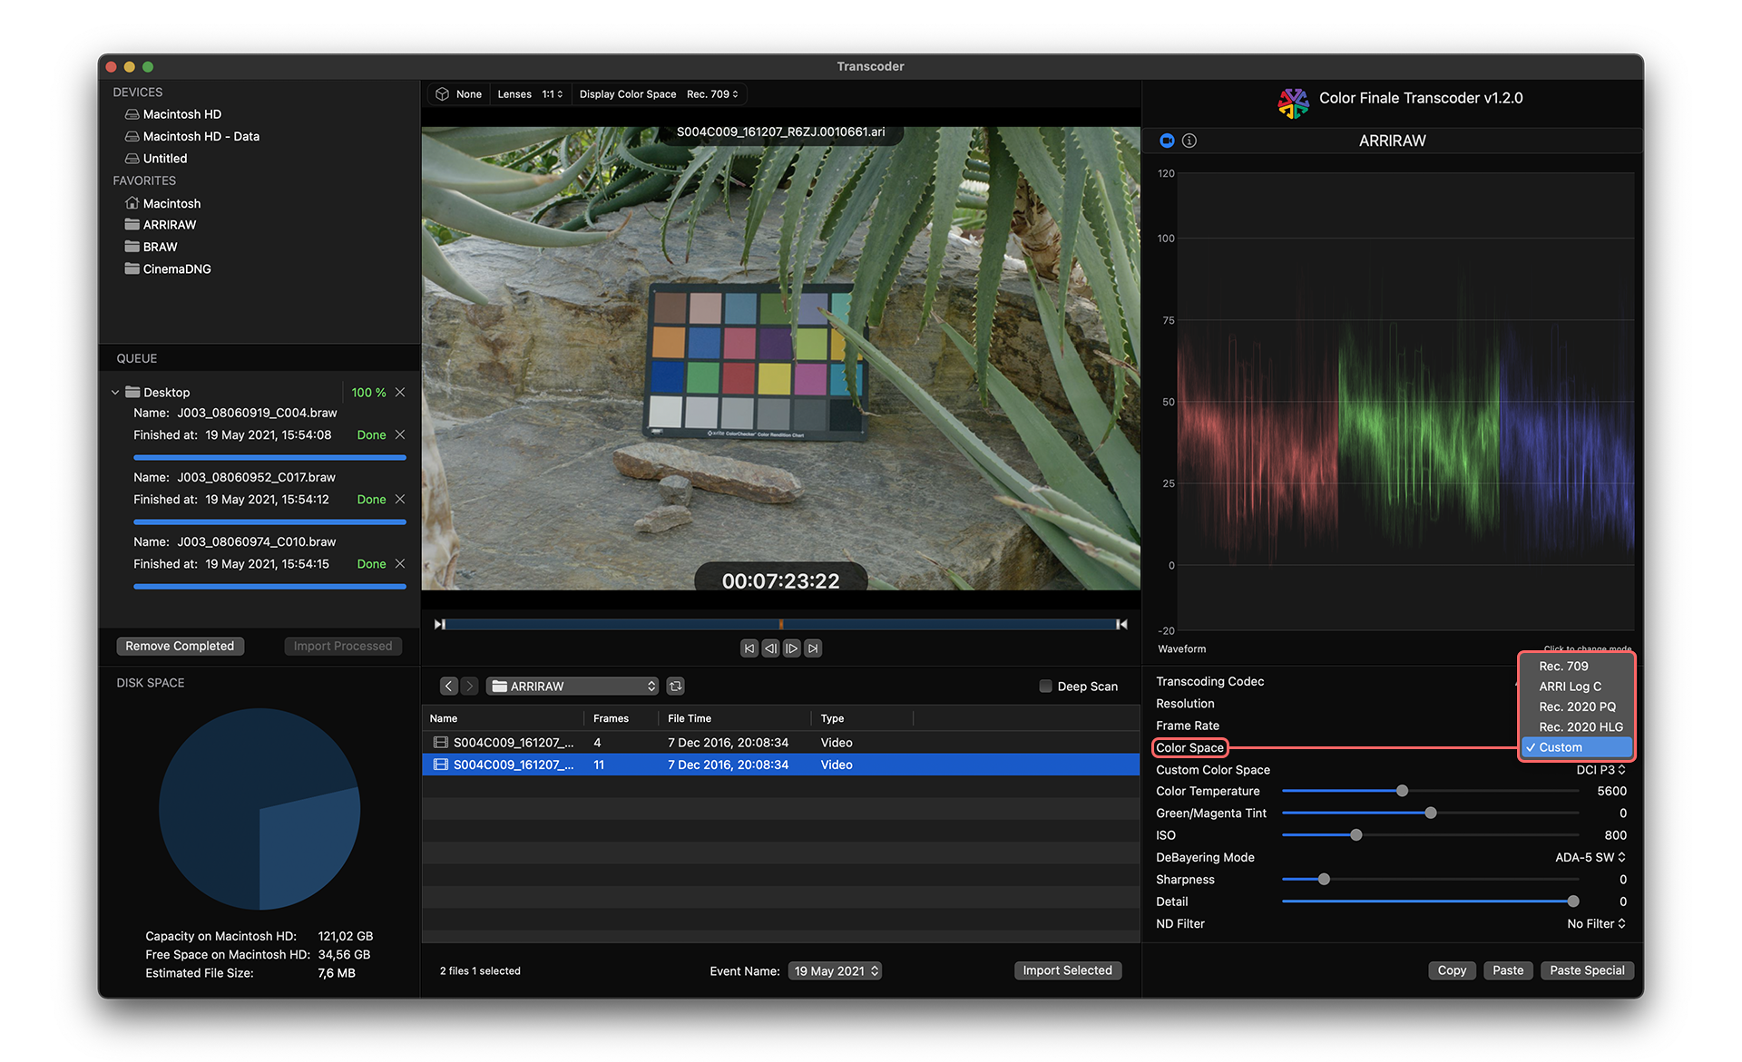Screen dimensions: 1742x1062
Task: Adjust the Sharpness slider
Action: click(x=1324, y=880)
